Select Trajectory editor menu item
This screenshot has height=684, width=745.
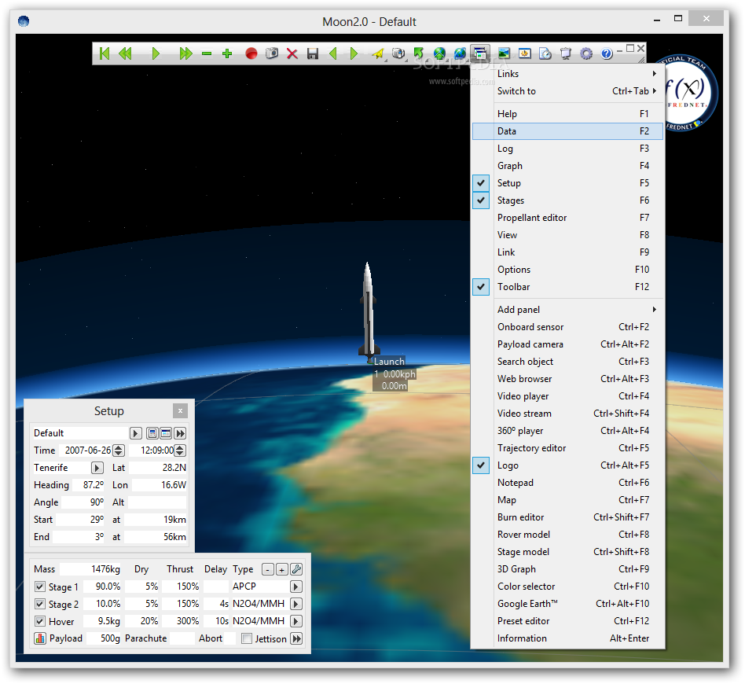pos(567,448)
